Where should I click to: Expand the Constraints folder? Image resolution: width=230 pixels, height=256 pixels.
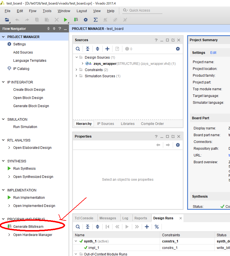pyautogui.click(x=76, y=70)
